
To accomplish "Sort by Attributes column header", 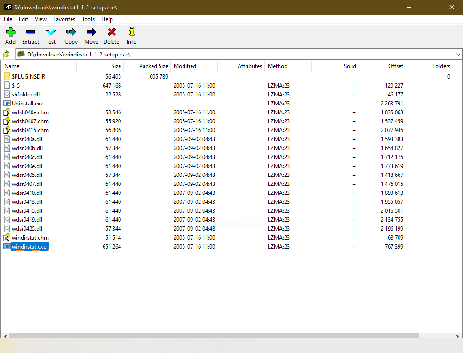I will pos(241,66).
